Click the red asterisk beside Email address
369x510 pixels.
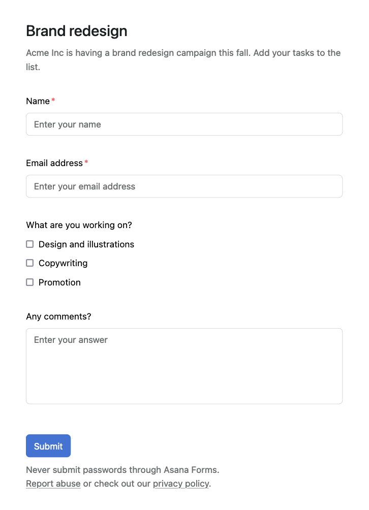point(86,162)
